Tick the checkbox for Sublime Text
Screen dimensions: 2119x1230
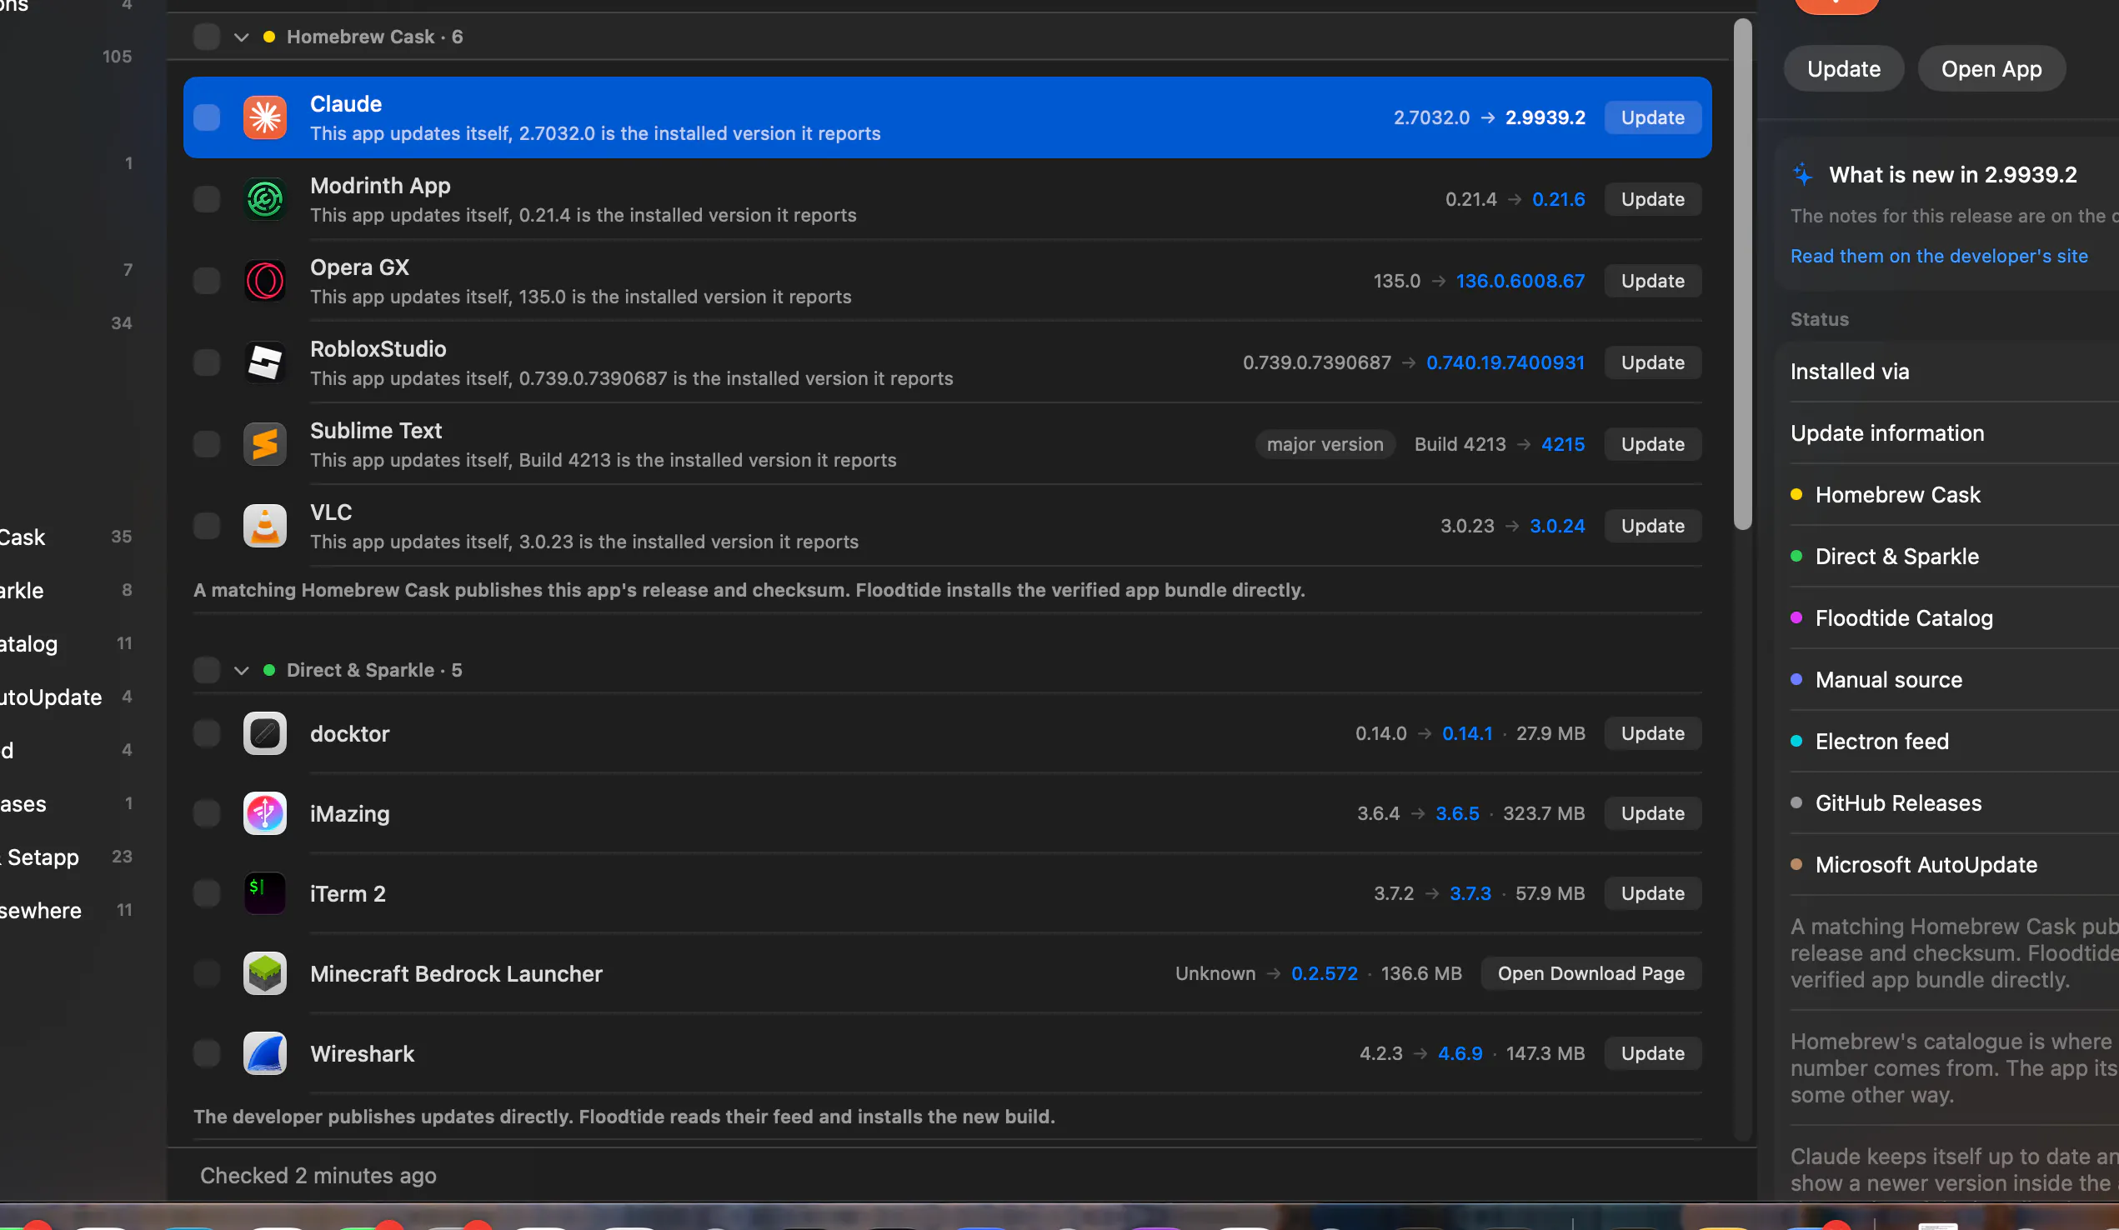(206, 443)
